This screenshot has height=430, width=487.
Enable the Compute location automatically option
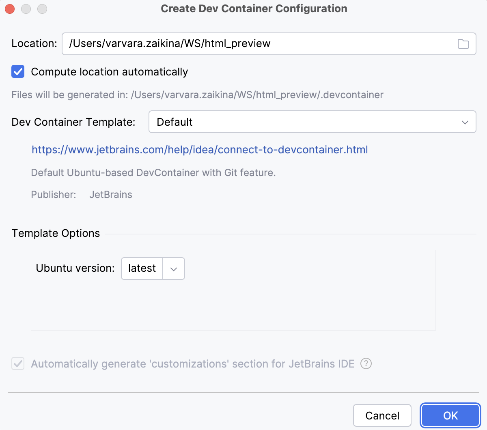(18, 71)
